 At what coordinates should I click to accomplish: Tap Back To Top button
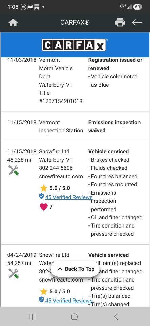76,269
